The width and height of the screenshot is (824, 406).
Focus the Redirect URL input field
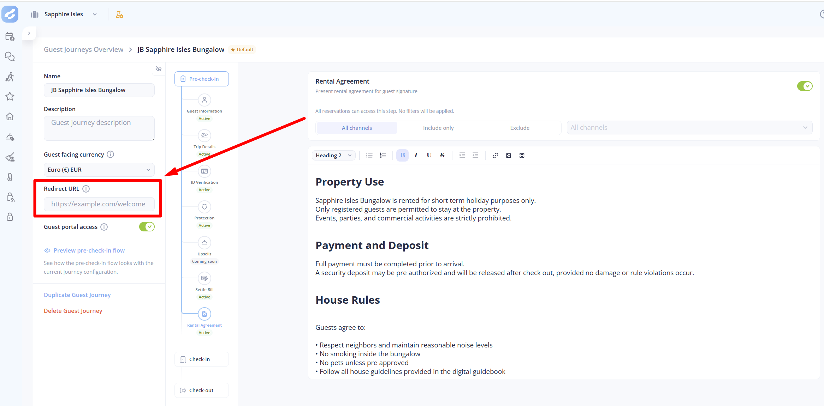click(99, 204)
